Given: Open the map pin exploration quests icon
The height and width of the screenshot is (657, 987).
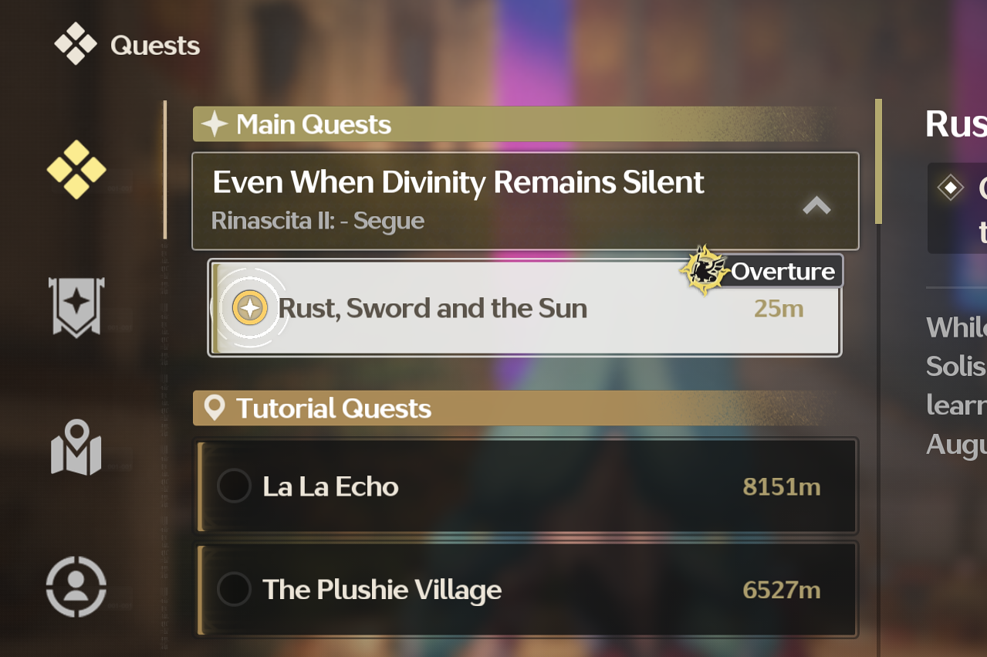Looking at the screenshot, I should (x=76, y=447).
